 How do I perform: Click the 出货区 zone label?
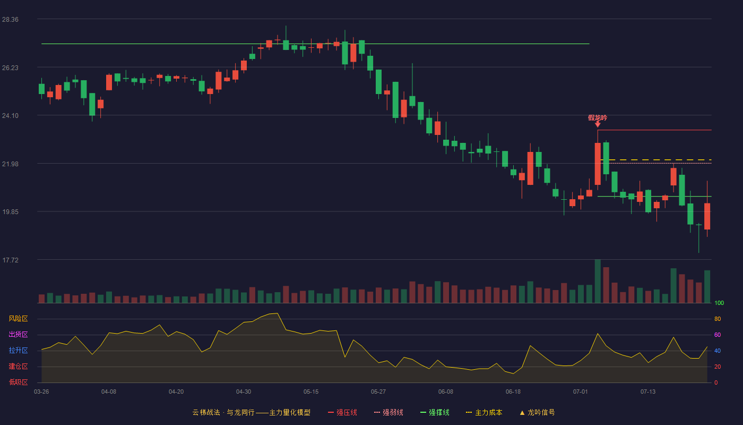click(18, 335)
